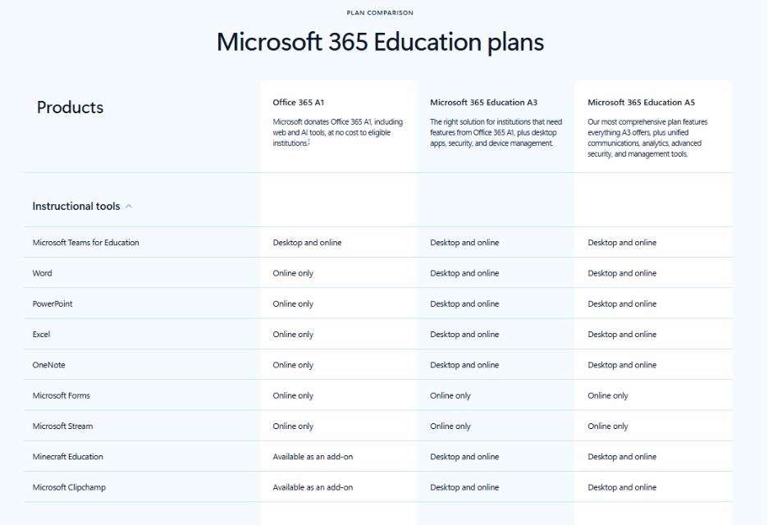Click A5 'Online only' cell for Microsoft Stream
The height and width of the screenshot is (525, 768).
click(608, 426)
